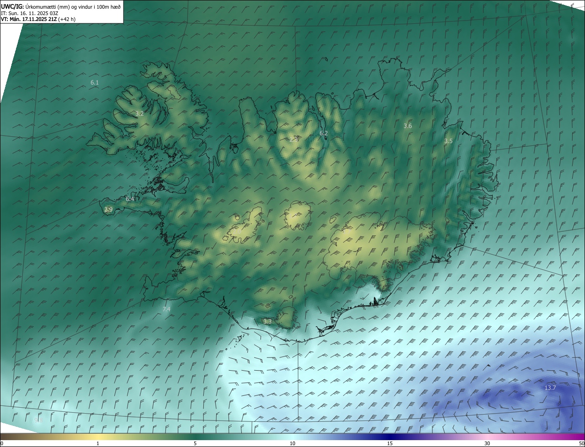Click the color scale tick label 5
The width and height of the screenshot is (585, 447).
coord(195,443)
